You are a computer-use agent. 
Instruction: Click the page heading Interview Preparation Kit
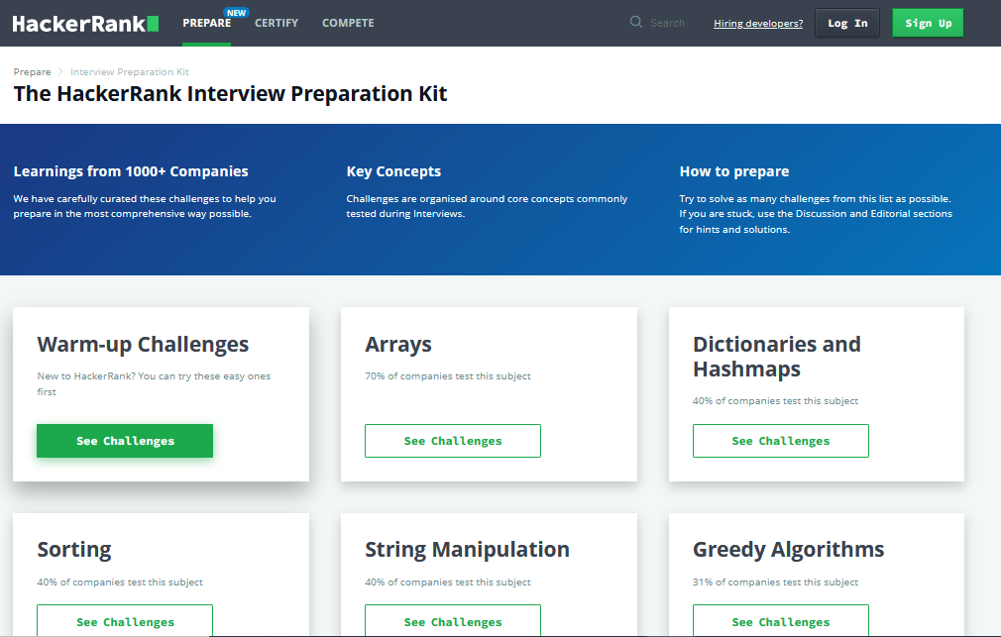(231, 94)
